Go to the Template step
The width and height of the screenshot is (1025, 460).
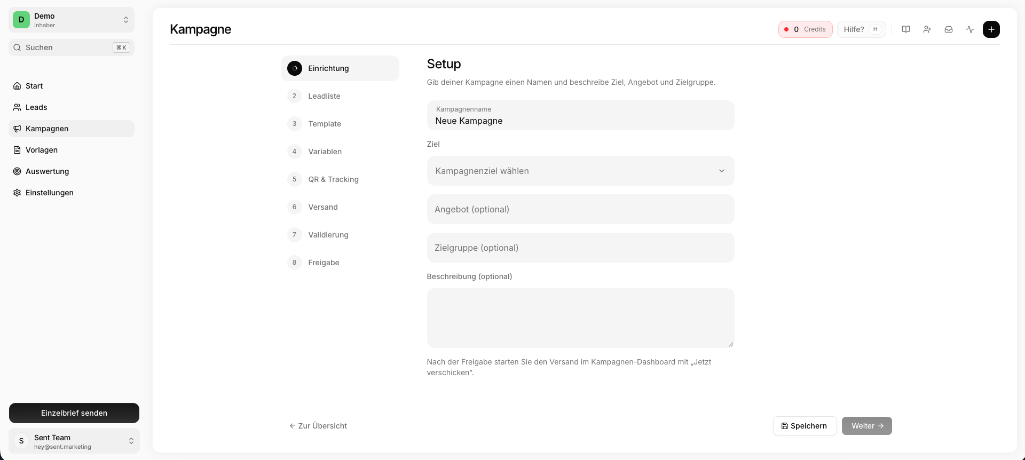(340, 124)
